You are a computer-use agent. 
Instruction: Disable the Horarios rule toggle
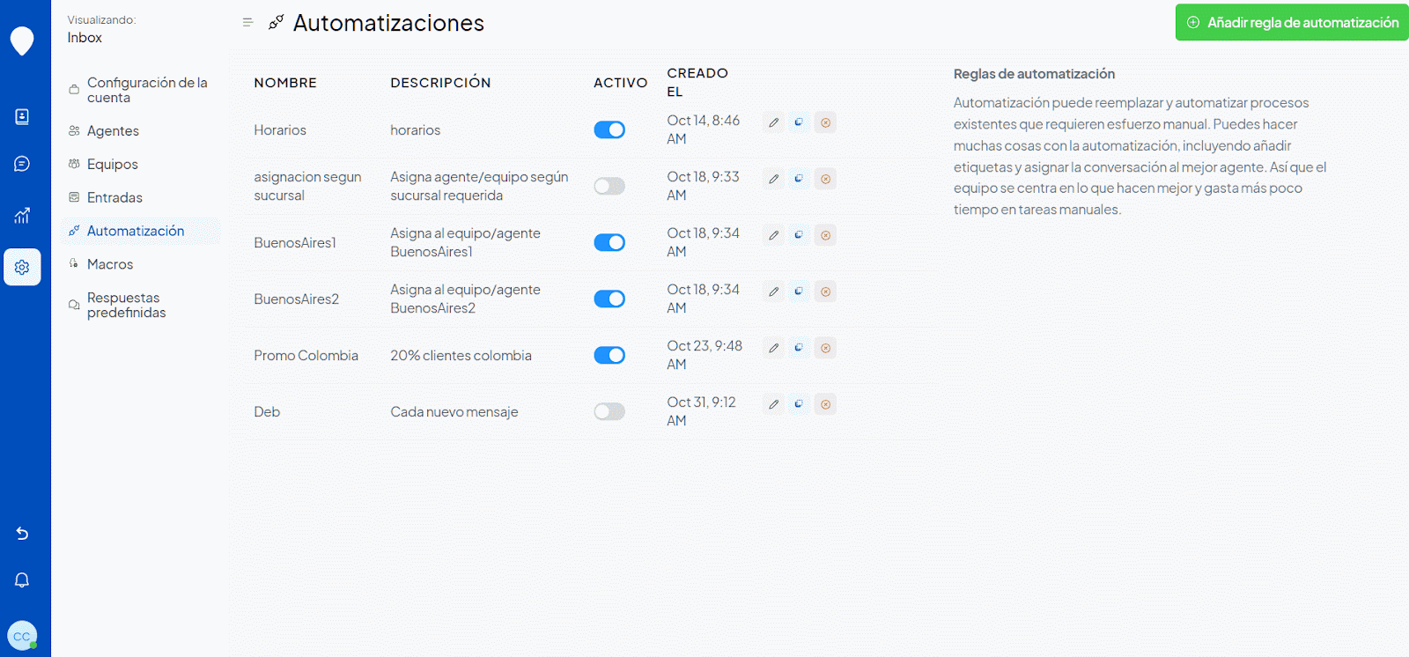tap(609, 129)
